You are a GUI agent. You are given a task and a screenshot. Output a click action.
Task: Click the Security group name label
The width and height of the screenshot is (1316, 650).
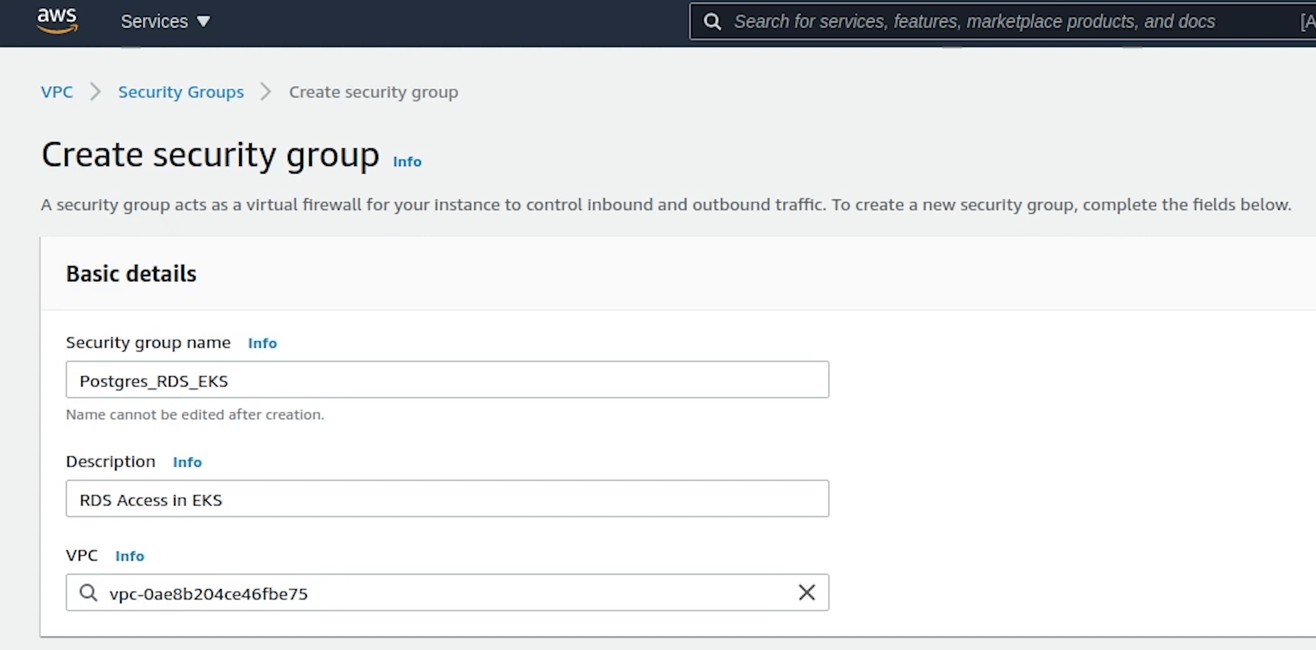pos(148,343)
